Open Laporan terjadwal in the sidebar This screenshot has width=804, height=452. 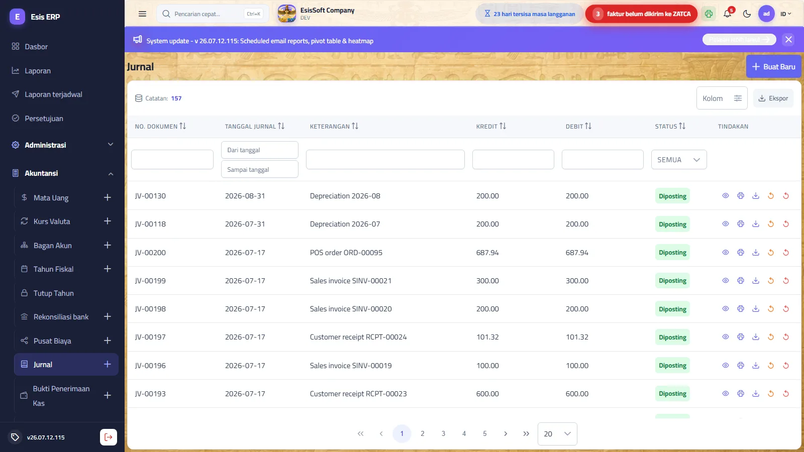(x=54, y=94)
